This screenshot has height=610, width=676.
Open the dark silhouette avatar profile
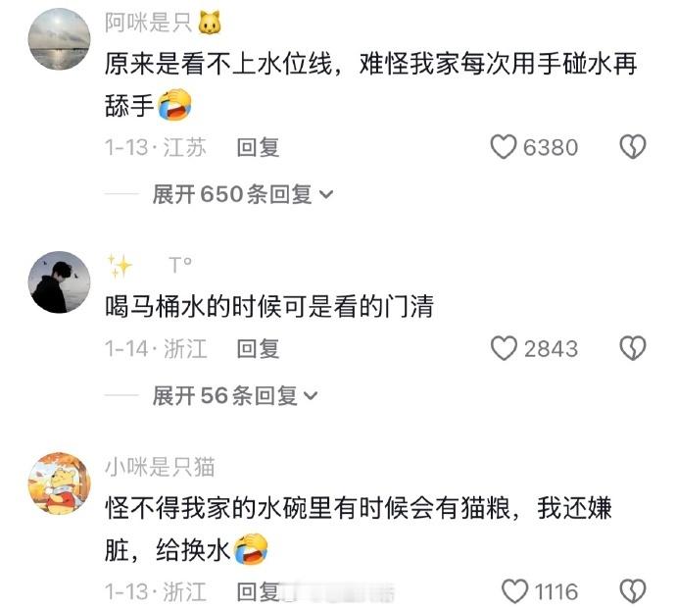(x=59, y=281)
